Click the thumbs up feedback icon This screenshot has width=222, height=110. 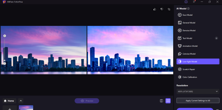[x=155, y=9]
